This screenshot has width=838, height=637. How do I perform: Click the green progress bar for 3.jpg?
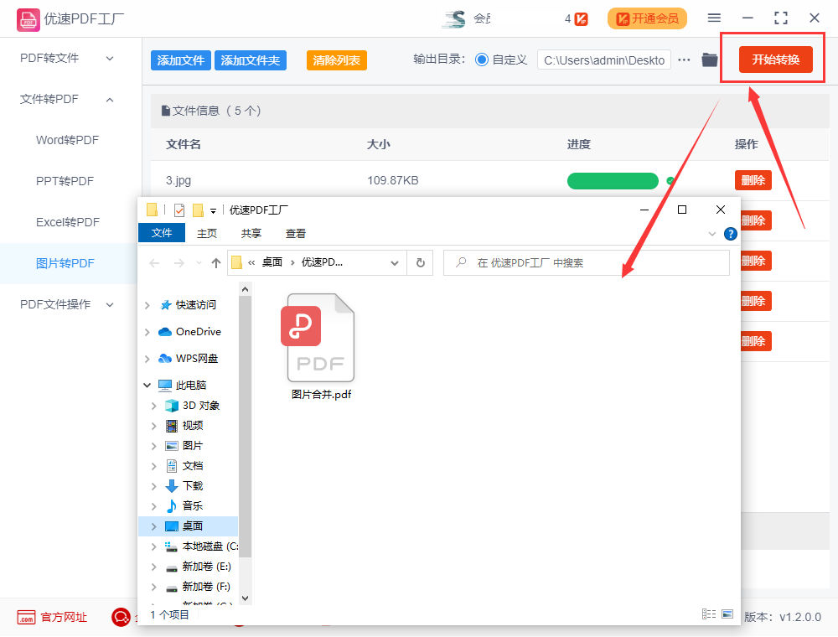(x=613, y=180)
